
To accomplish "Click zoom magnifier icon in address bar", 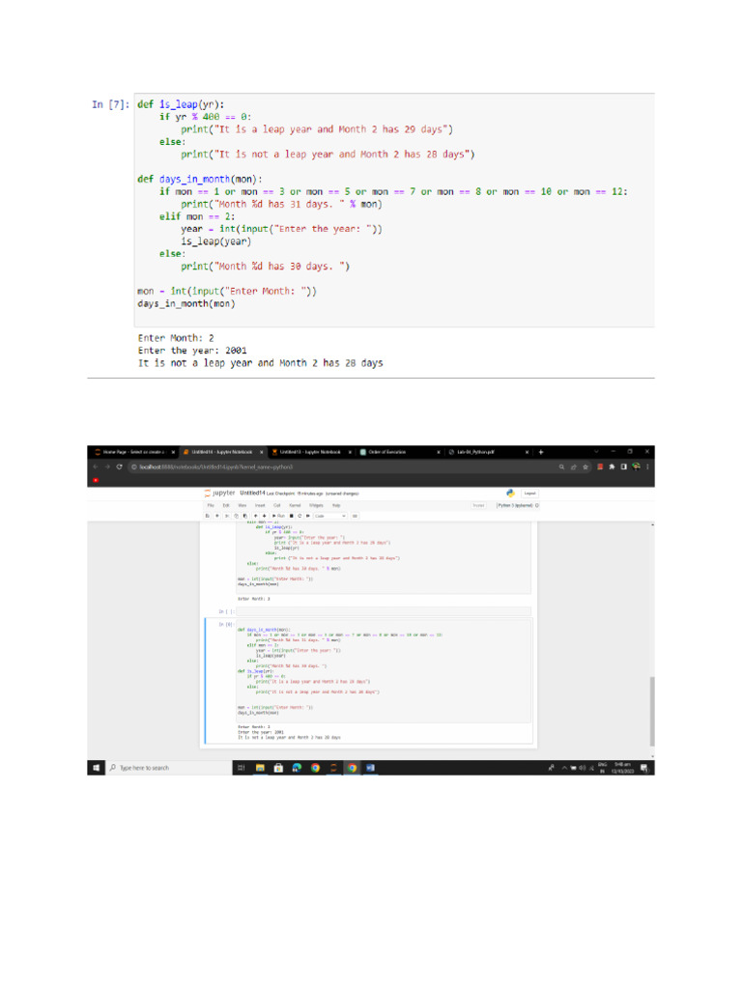I will click(x=561, y=466).
